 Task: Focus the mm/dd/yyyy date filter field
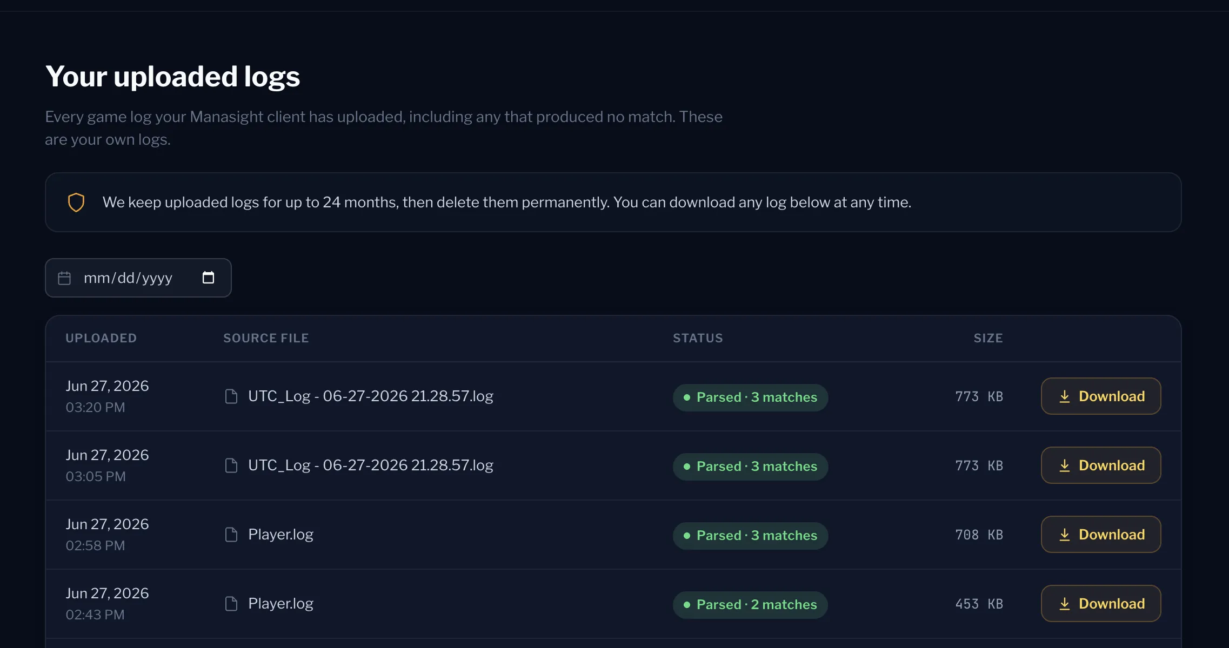point(138,278)
